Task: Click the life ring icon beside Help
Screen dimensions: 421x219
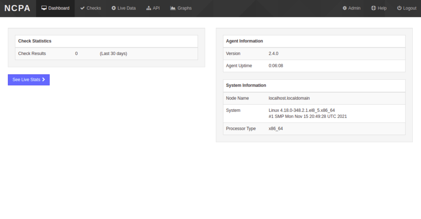Action: pyautogui.click(x=373, y=8)
